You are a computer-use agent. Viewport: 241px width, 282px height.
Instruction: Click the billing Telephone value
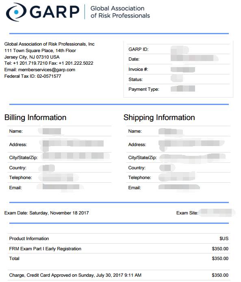tap(59, 177)
